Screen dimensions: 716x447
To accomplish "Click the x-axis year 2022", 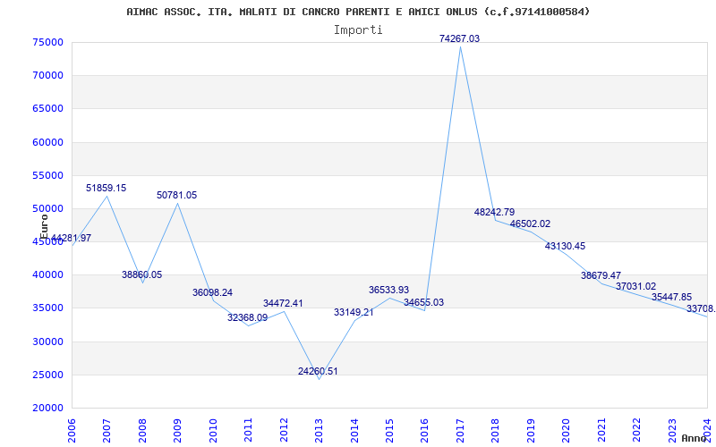I will pos(636,430).
